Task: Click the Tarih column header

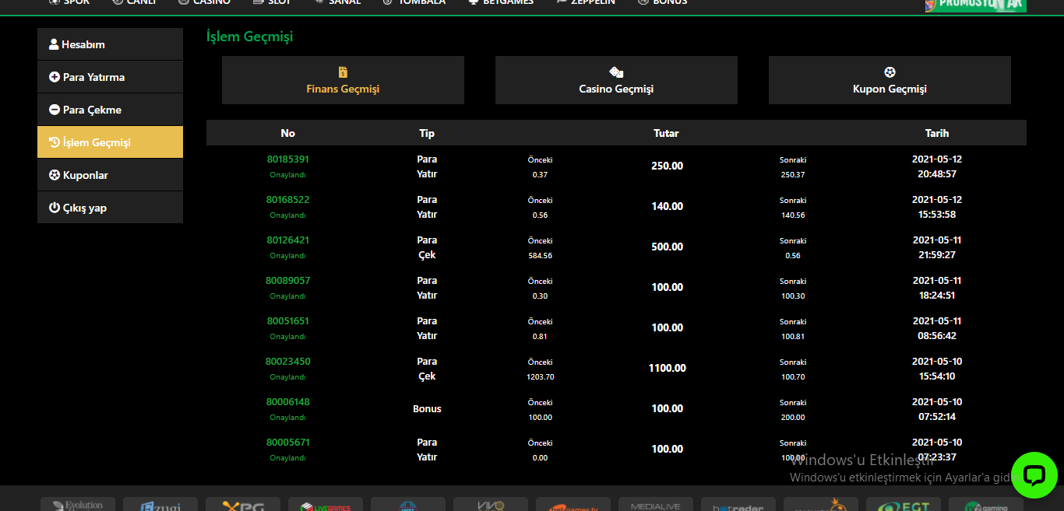Action: 936,133
